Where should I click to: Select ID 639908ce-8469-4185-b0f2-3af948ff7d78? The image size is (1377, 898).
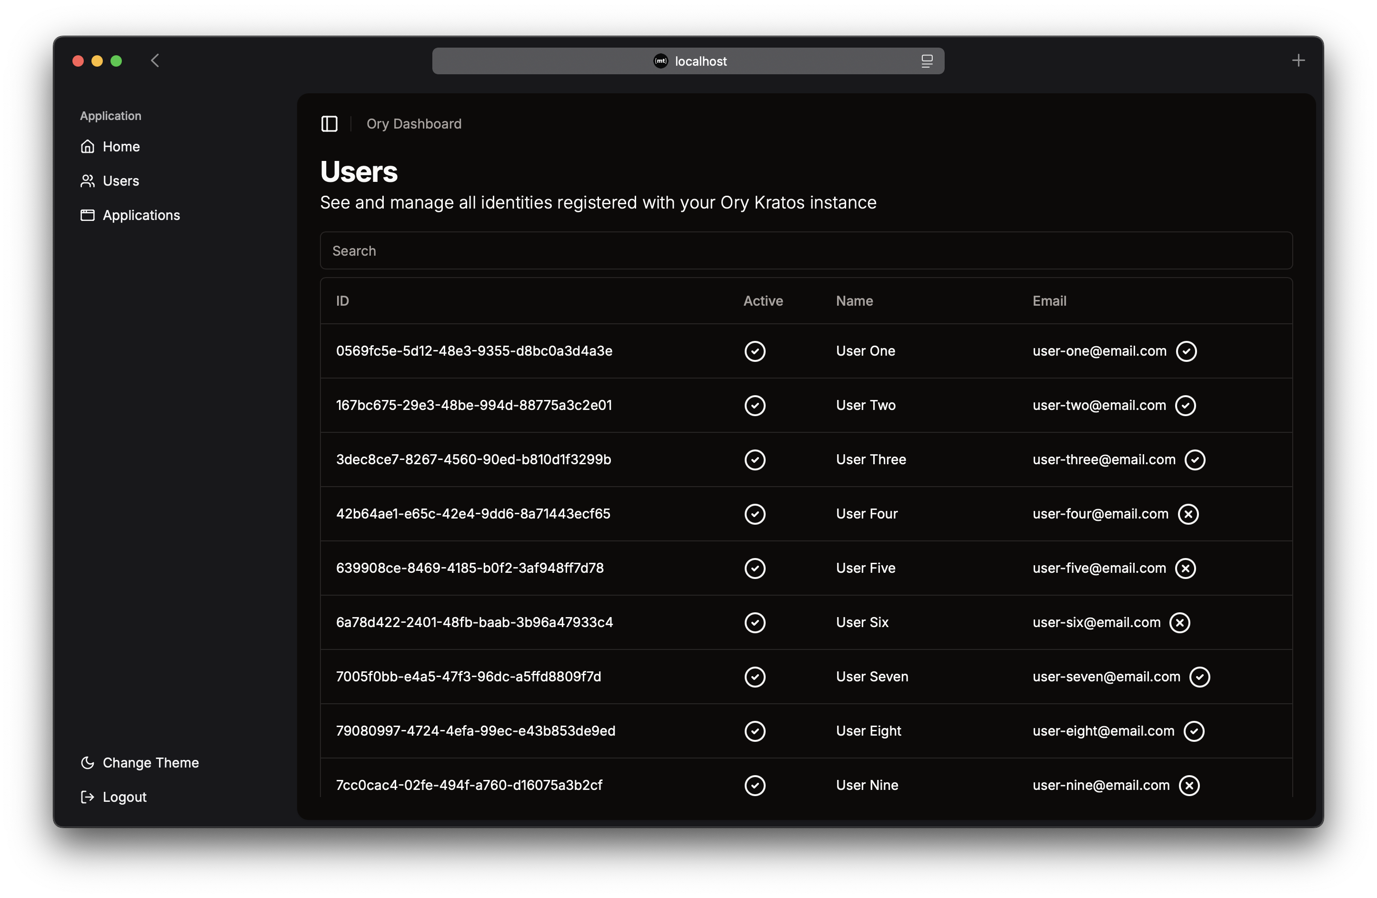(470, 568)
